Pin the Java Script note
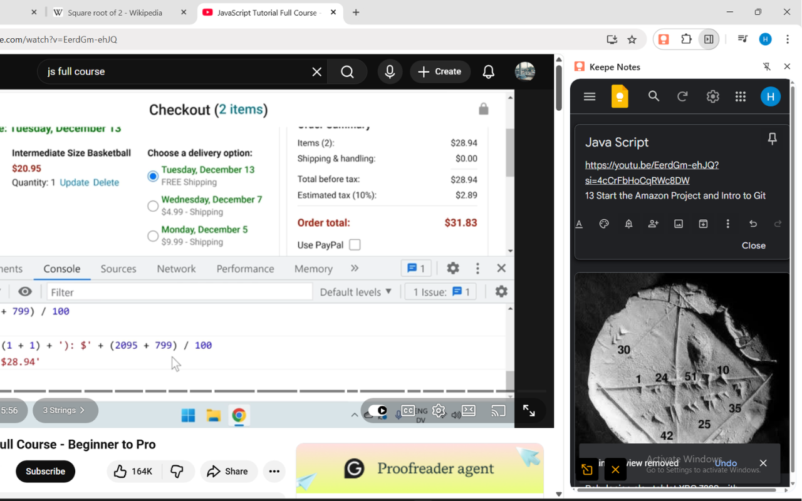Viewport: 802px width, 501px height. (x=773, y=139)
